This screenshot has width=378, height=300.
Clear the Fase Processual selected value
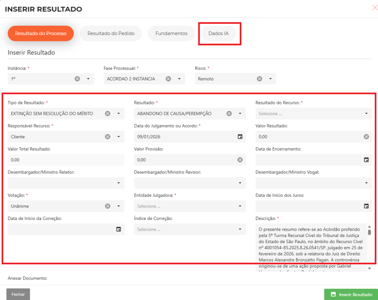(168, 79)
